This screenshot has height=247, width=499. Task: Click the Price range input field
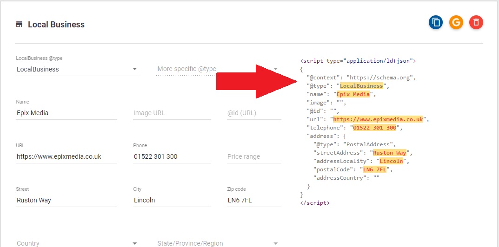tap(254, 156)
